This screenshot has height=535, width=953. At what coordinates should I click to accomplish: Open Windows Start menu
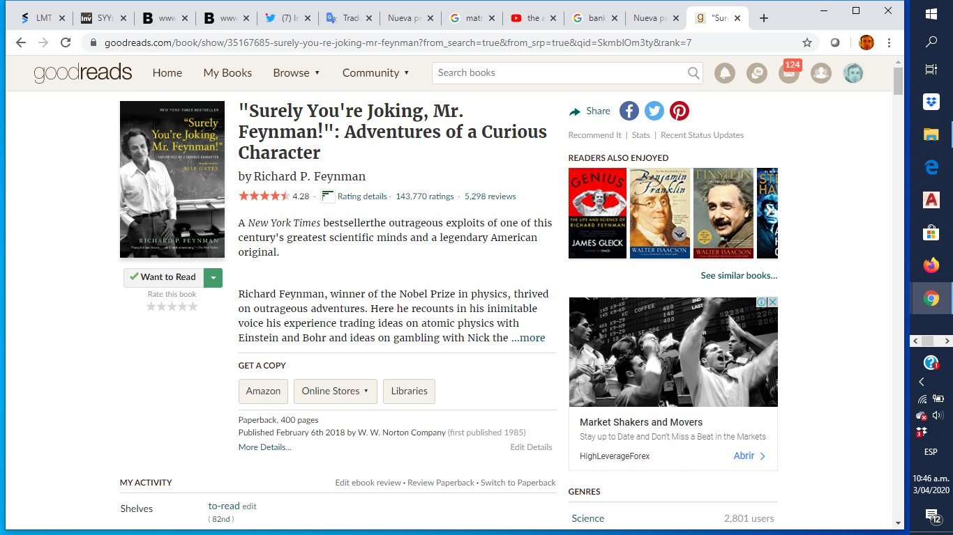931,13
